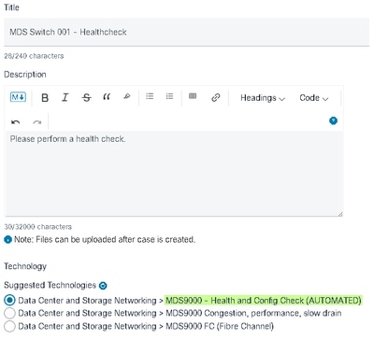
Task: Click the Title input field
Action: tap(186, 32)
